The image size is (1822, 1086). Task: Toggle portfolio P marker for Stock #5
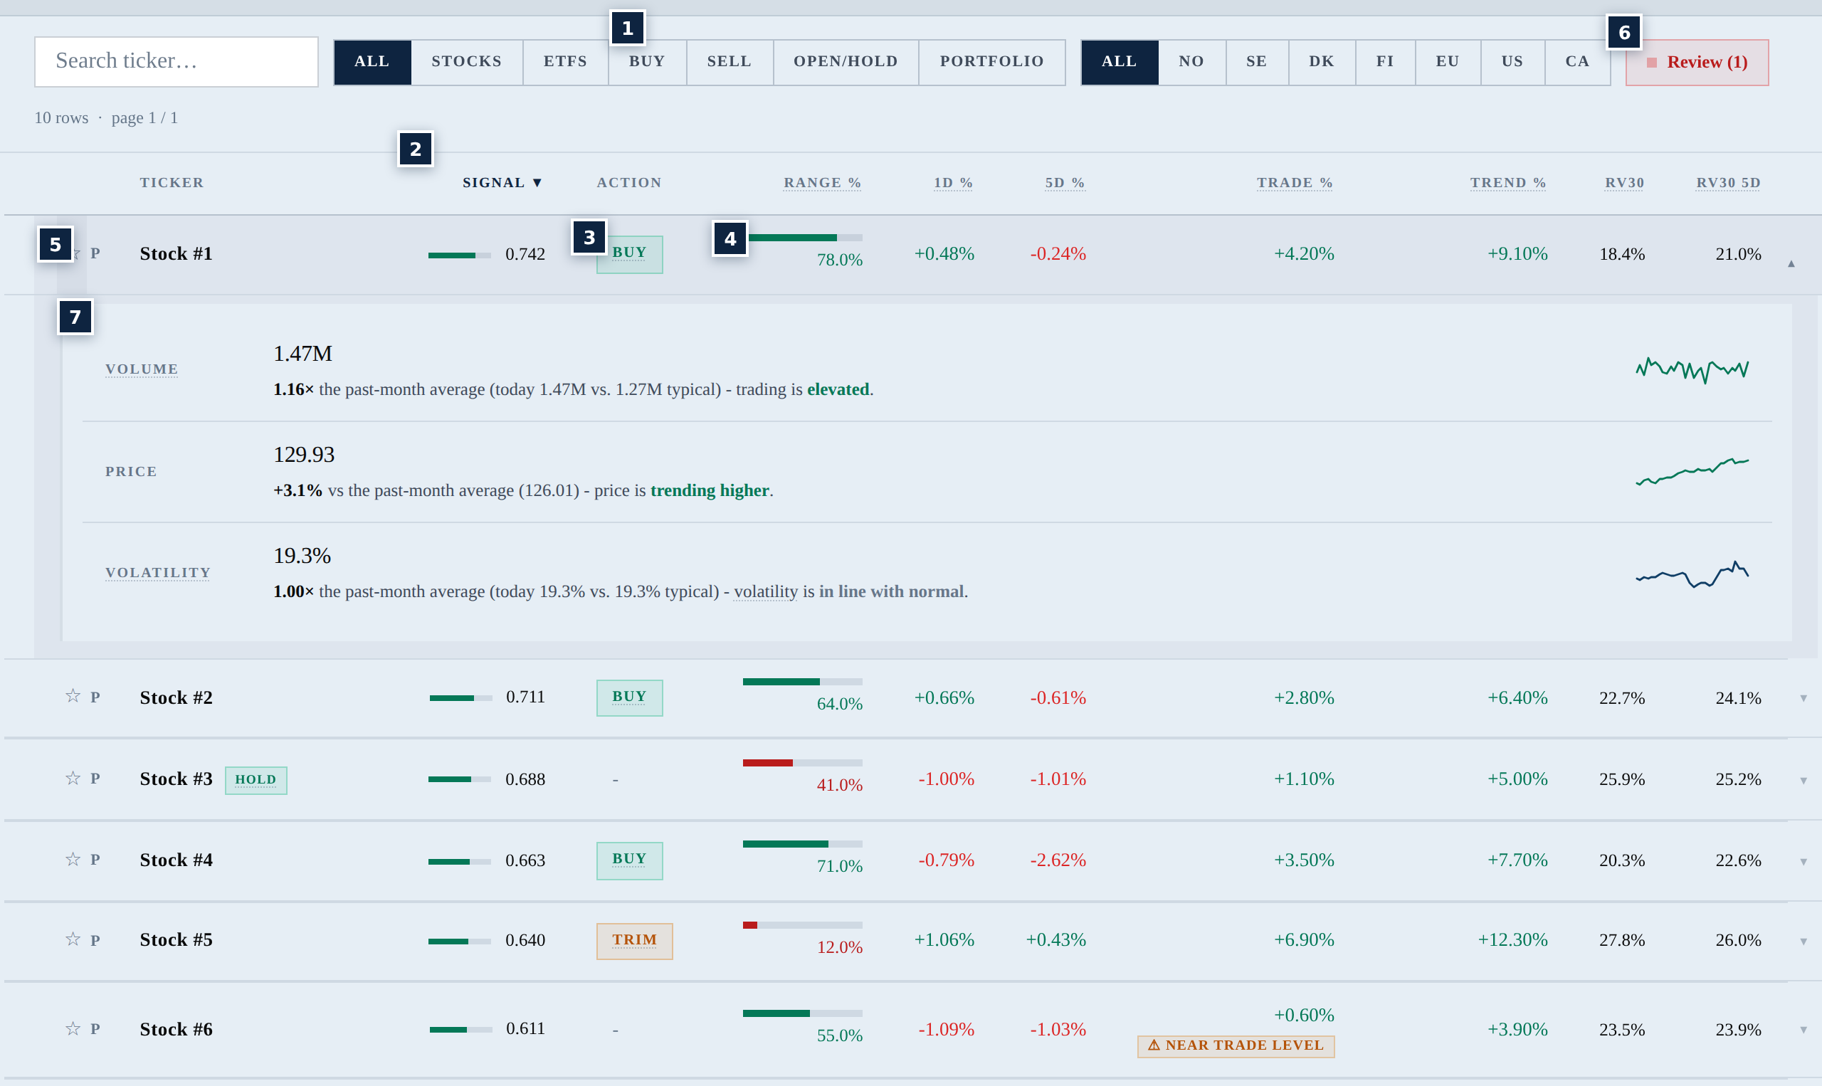[x=95, y=940]
